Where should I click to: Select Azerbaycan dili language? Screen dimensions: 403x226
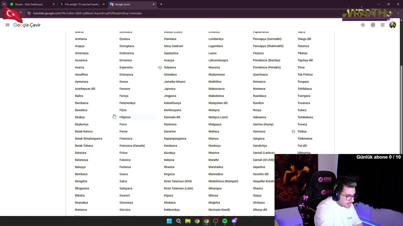coord(85,89)
